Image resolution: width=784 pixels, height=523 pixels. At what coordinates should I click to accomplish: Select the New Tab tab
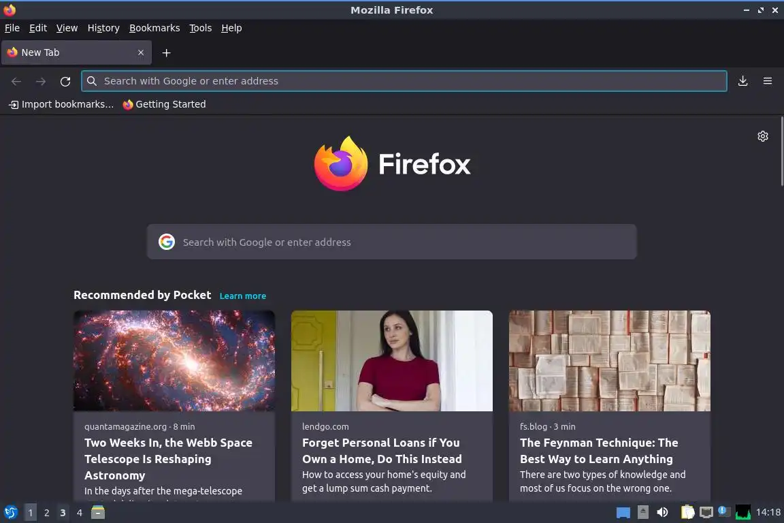(x=76, y=52)
